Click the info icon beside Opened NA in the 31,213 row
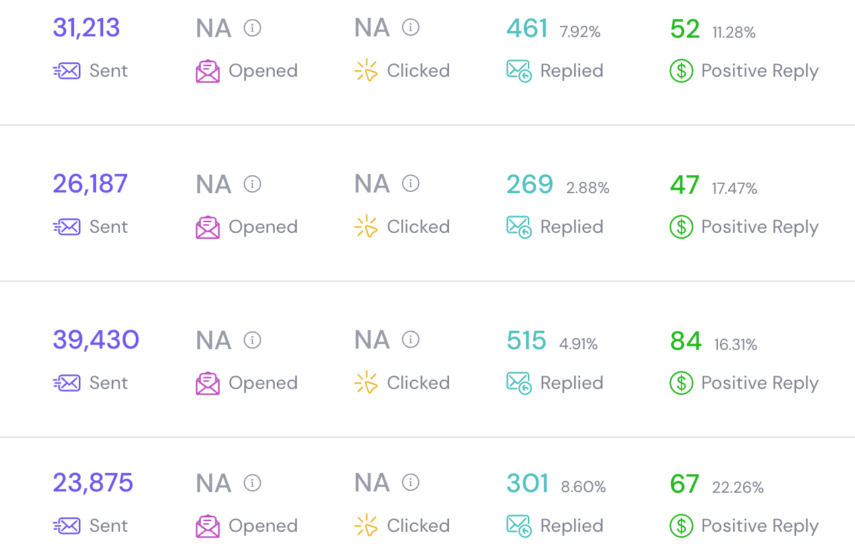 tap(252, 28)
